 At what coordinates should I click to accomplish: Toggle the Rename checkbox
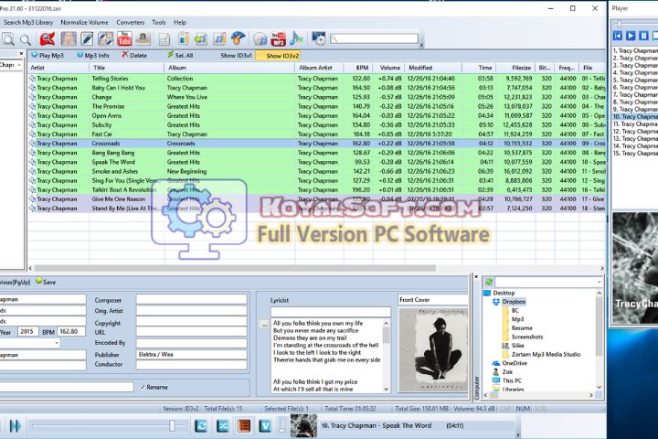(x=143, y=387)
